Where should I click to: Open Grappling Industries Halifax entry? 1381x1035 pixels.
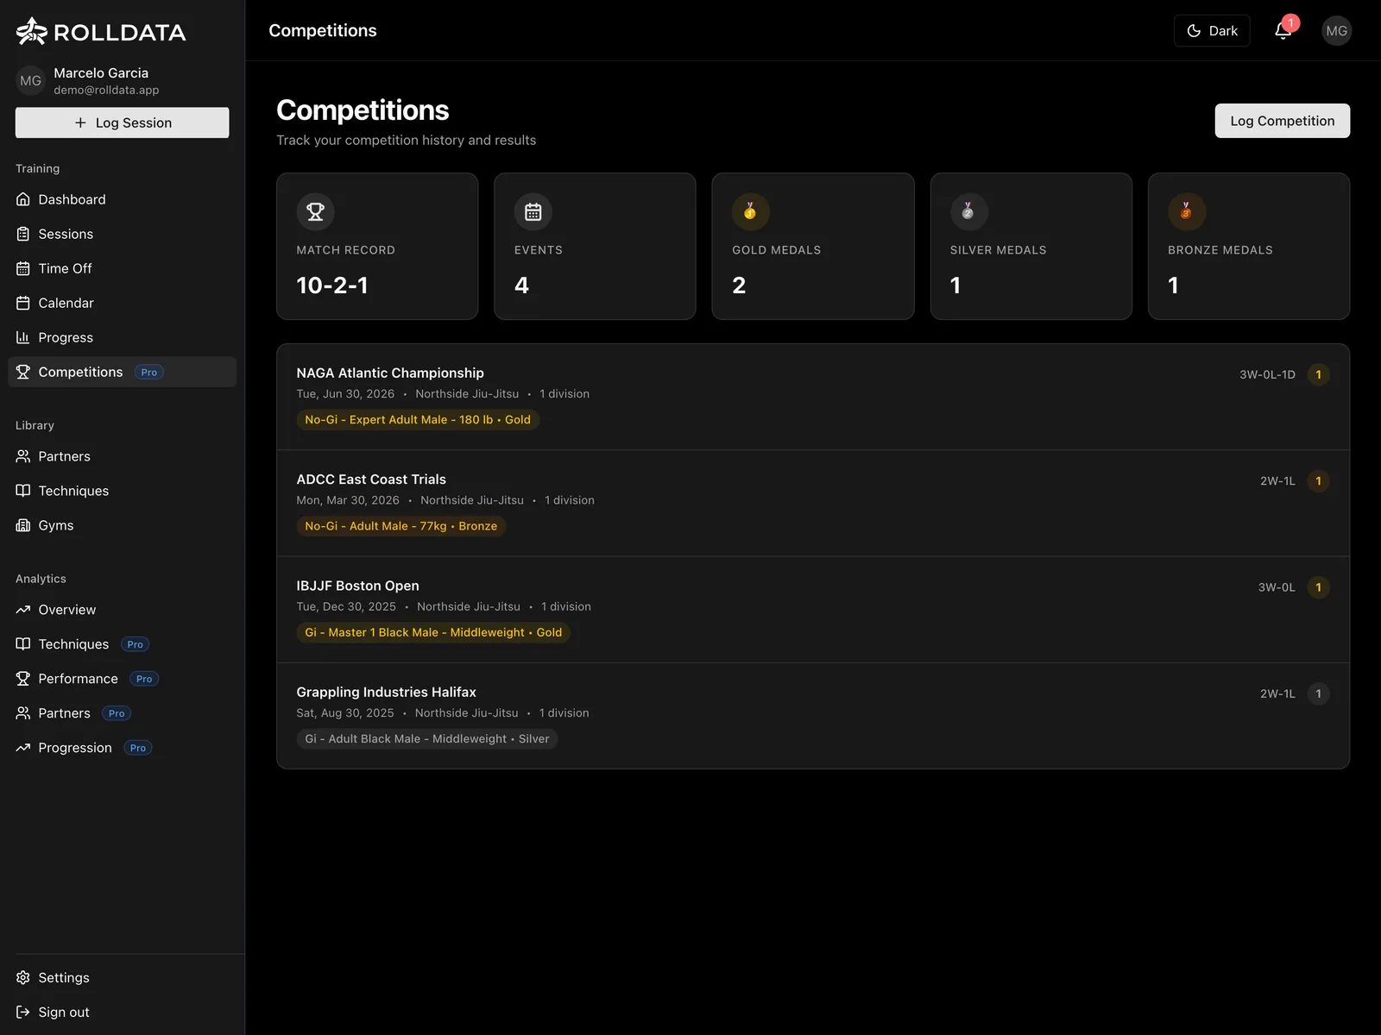click(813, 716)
